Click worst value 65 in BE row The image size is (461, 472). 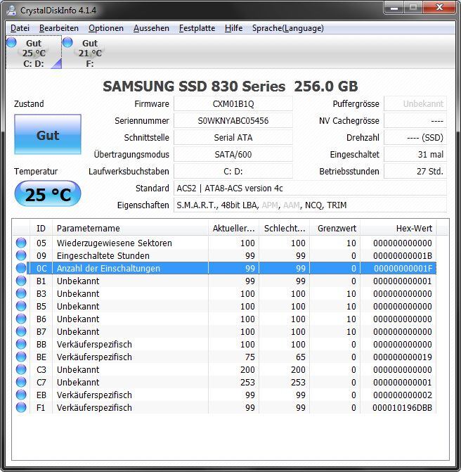click(301, 357)
